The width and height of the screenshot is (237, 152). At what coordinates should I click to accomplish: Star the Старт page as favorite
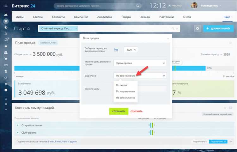28,28
